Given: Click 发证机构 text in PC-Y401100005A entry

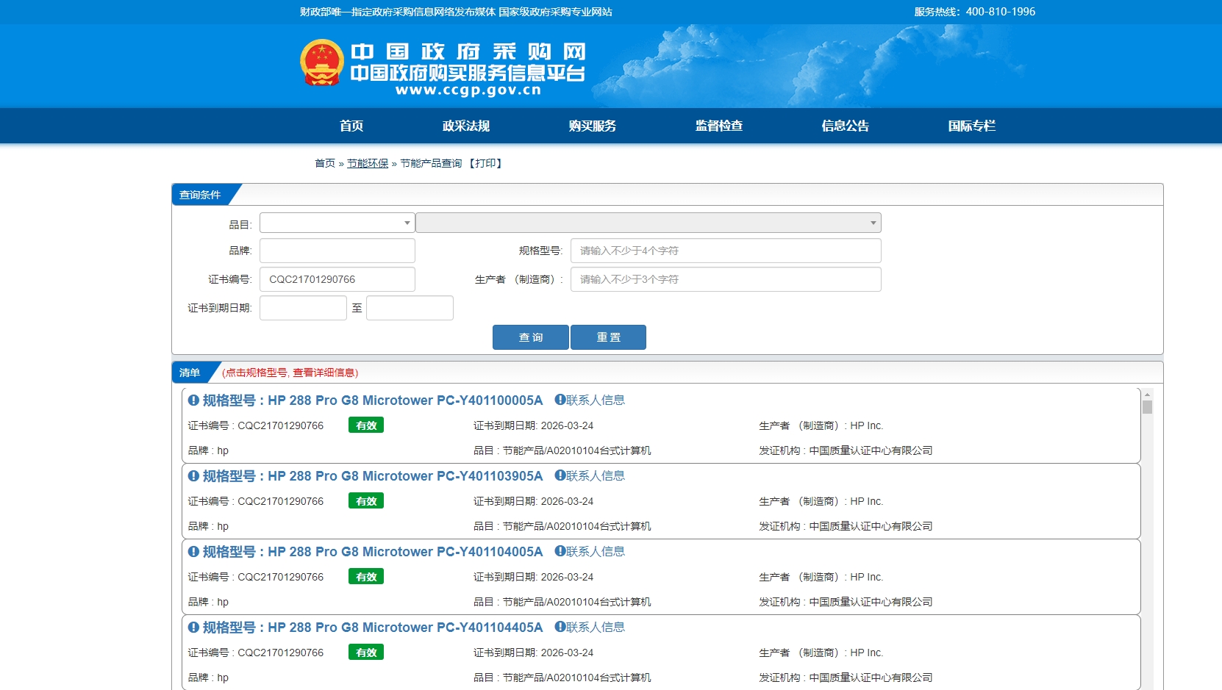Looking at the screenshot, I should click(x=846, y=450).
